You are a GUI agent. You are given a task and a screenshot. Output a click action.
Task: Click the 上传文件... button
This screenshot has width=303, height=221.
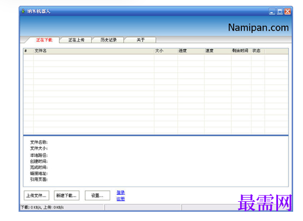pyautogui.click(x=37, y=195)
